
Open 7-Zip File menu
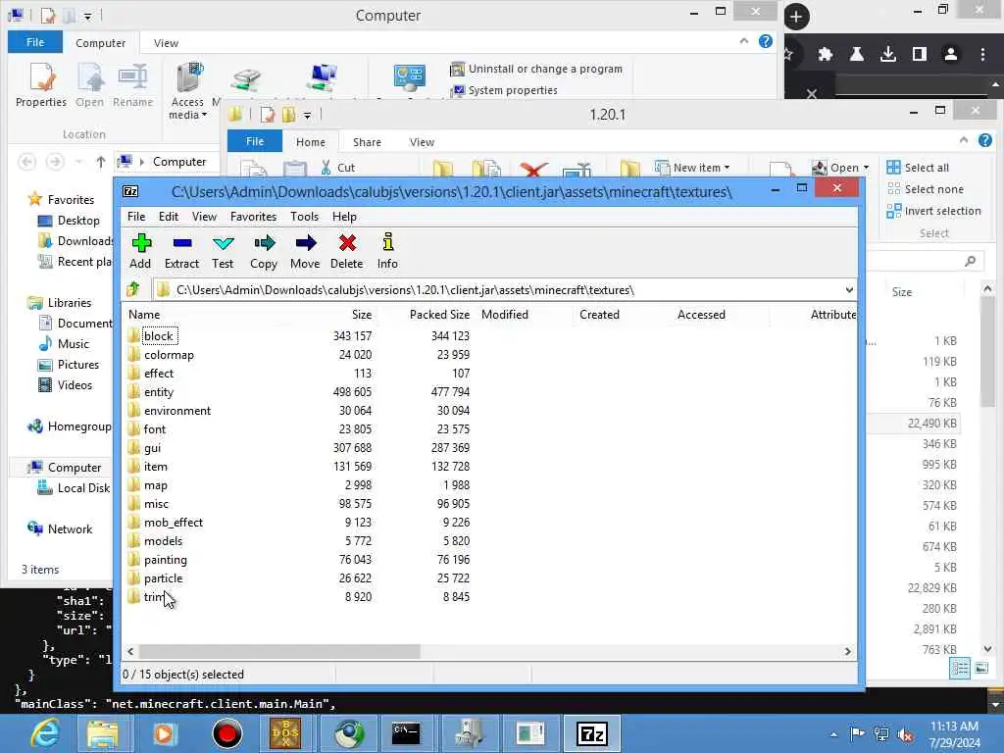tap(136, 217)
